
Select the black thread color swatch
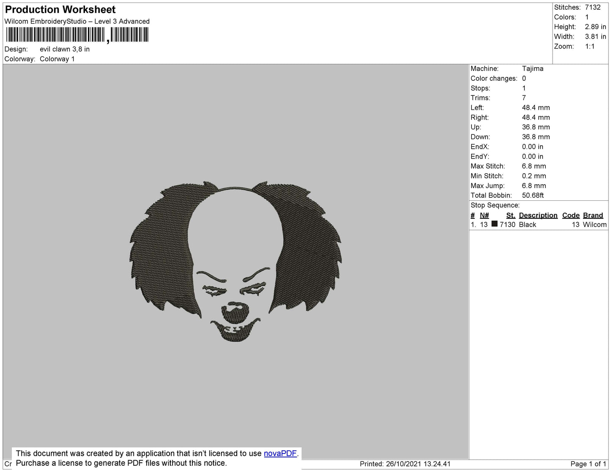pyautogui.click(x=494, y=224)
